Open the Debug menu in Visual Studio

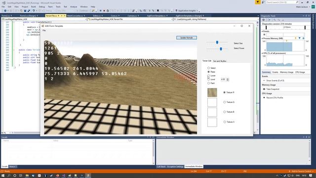tap(41, 6)
